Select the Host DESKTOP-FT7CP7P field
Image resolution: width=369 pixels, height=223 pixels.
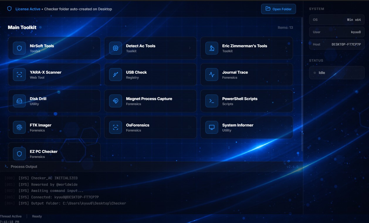coord(337,44)
